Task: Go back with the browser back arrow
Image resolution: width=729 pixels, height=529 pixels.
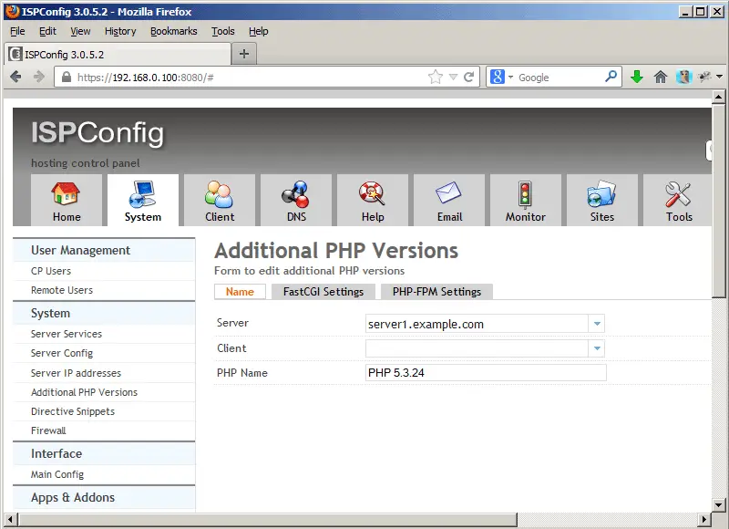Action: (x=15, y=77)
